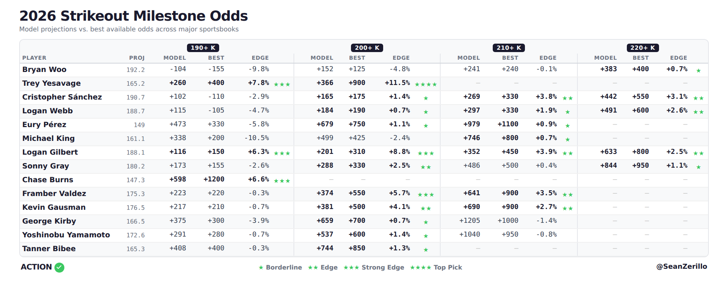Click the Borderline single-star legend icon

point(261,268)
